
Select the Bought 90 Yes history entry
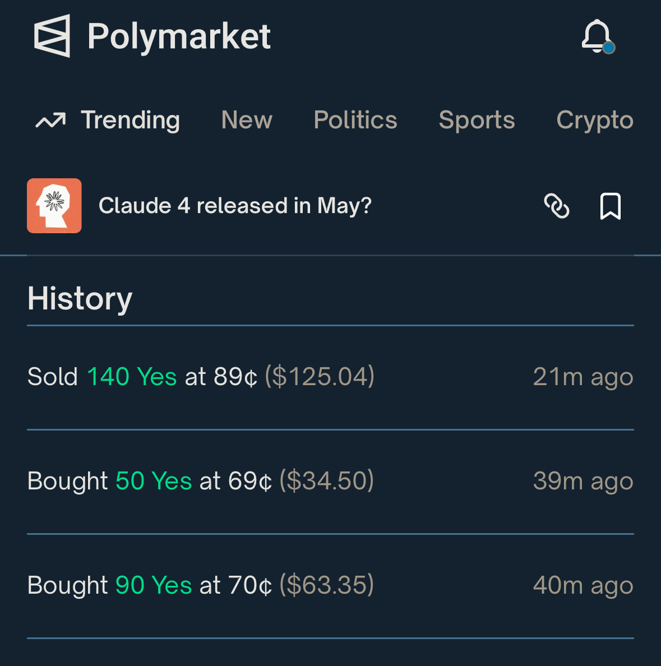(331, 586)
